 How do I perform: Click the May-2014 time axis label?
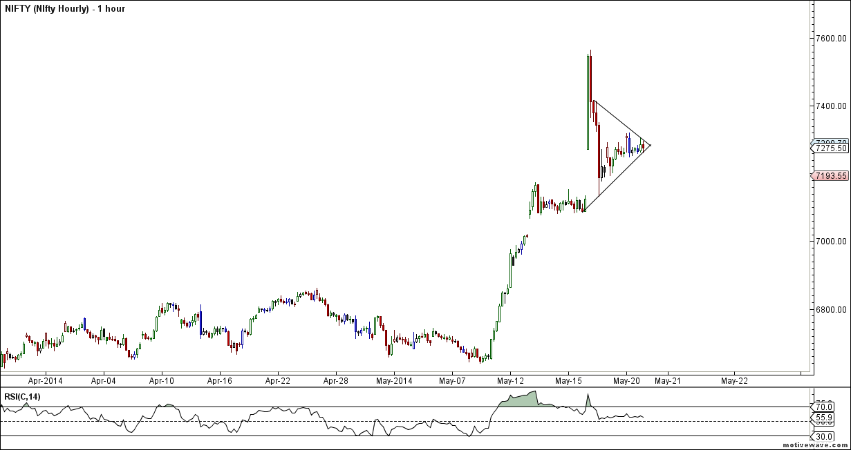tap(393, 380)
